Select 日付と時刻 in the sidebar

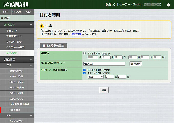pyautogui.click(x=17, y=53)
